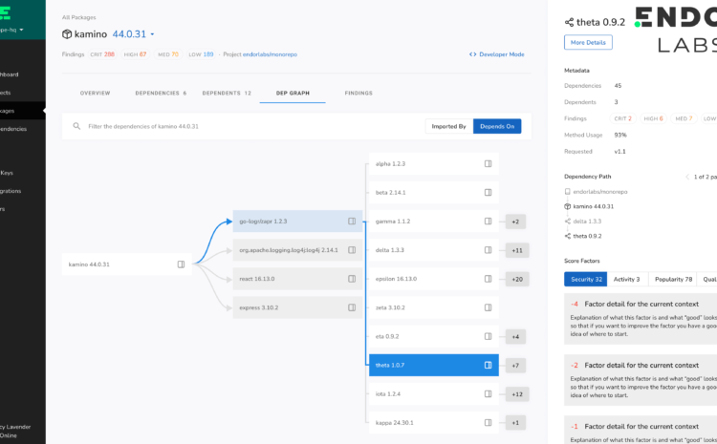Screen dimensions: 717x444
Task: Expand the +20 dependencies of epsilon
Action: (517, 279)
